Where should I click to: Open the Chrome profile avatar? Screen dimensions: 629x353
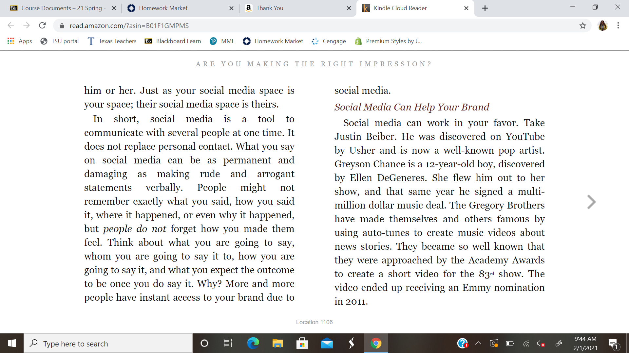[x=603, y=25]
